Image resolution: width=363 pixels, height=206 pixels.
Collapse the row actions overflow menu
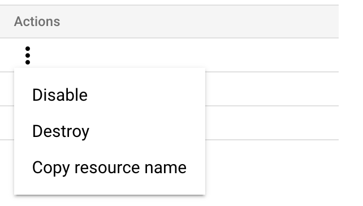28,55
